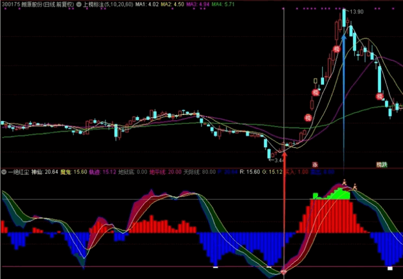Viewport: 403px width, 279px height.
Task: Select the MA4: 5.71 value
Action: tap(223, 4)
